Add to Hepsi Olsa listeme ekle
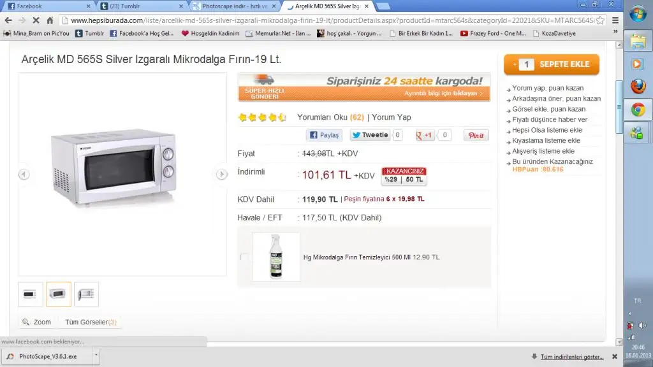The height and width of the screenshot is (367, 653). 547,130
